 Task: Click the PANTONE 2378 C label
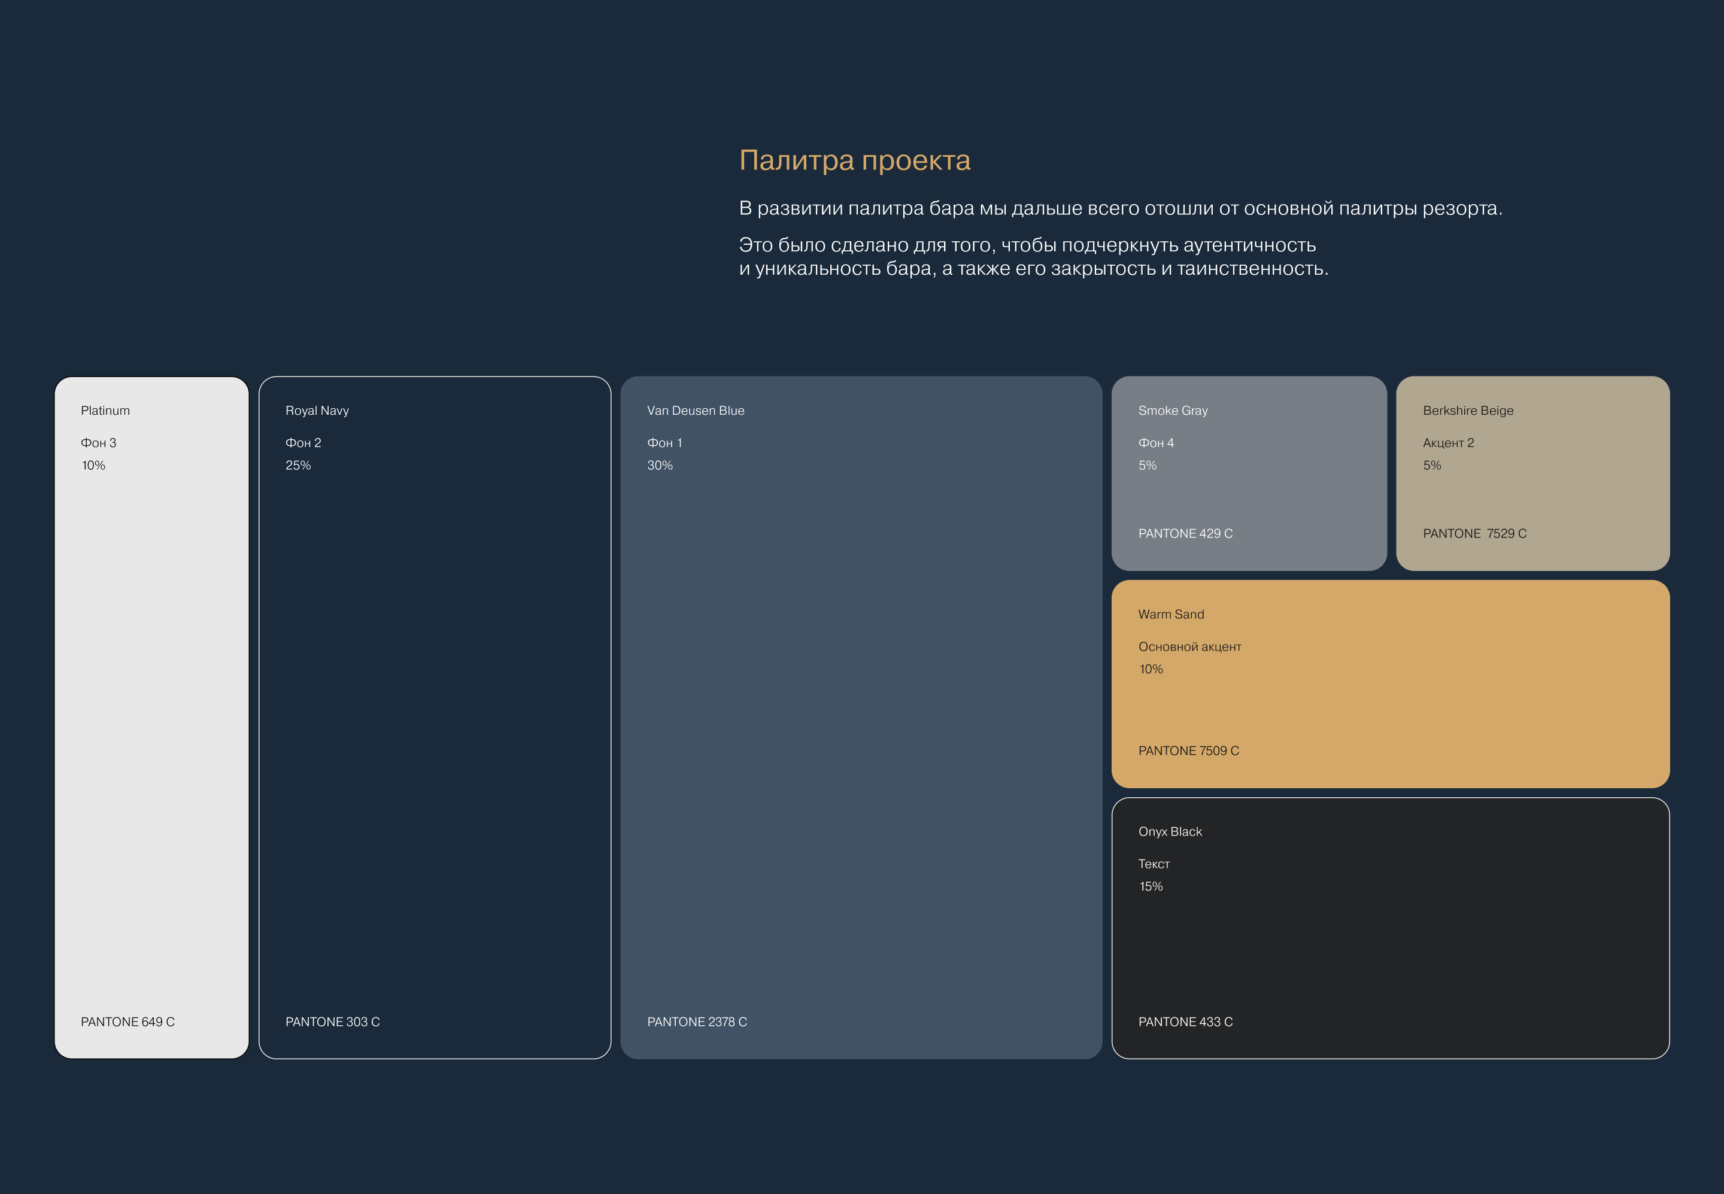[697, 1021]
